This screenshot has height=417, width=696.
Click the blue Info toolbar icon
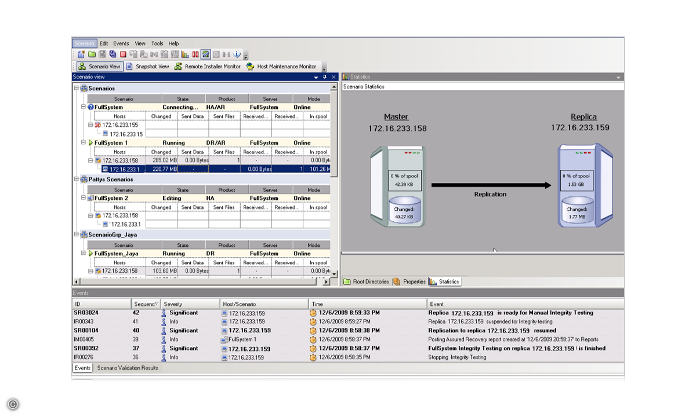coord(237,54)
